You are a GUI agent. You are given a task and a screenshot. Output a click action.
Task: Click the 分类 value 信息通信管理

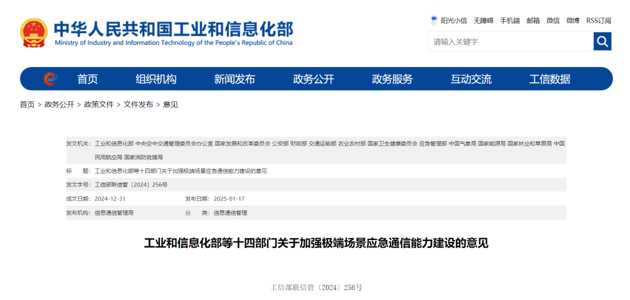click(230, 213)
